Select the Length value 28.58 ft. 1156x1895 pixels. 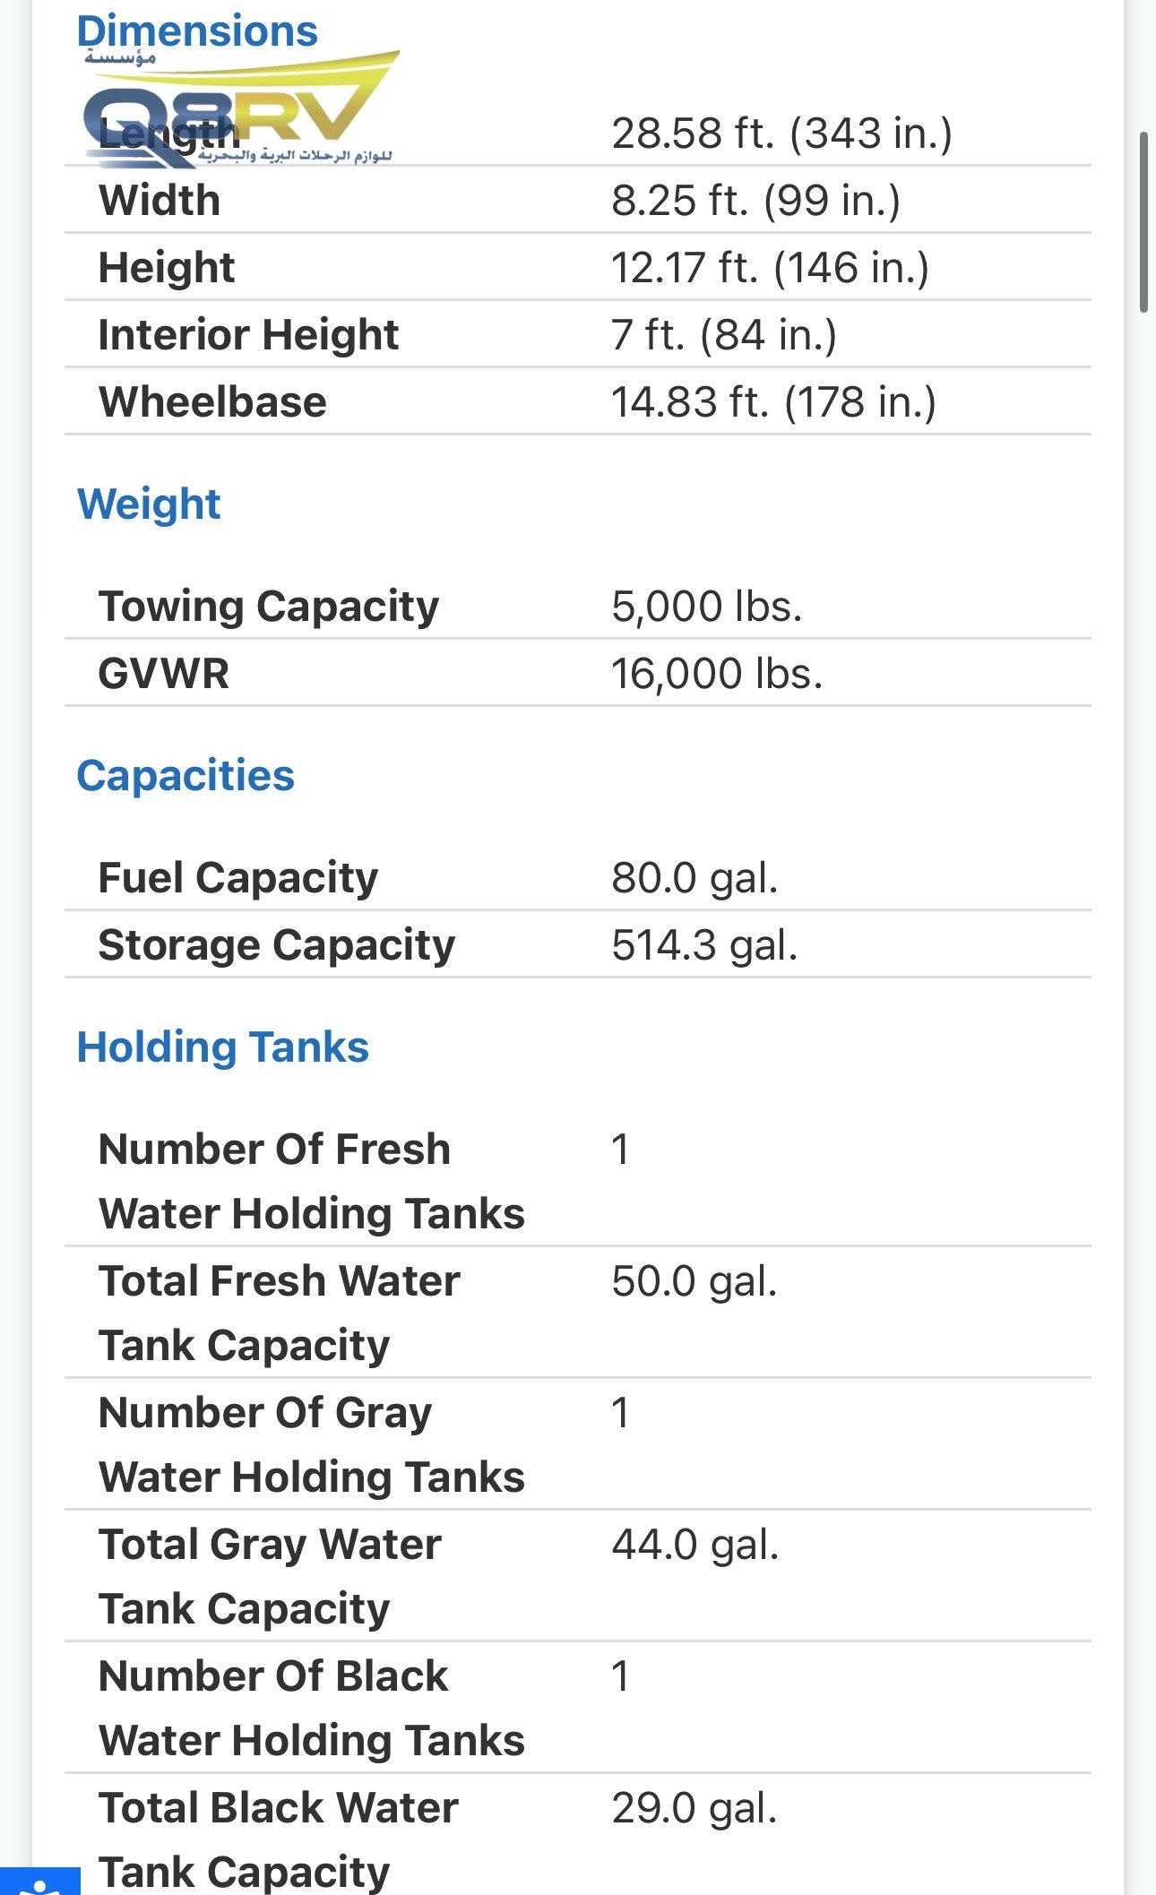(x=781, y=133)
